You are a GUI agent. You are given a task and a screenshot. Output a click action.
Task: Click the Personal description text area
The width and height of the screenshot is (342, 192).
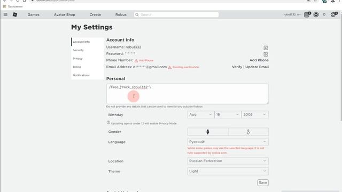(188, 94)
